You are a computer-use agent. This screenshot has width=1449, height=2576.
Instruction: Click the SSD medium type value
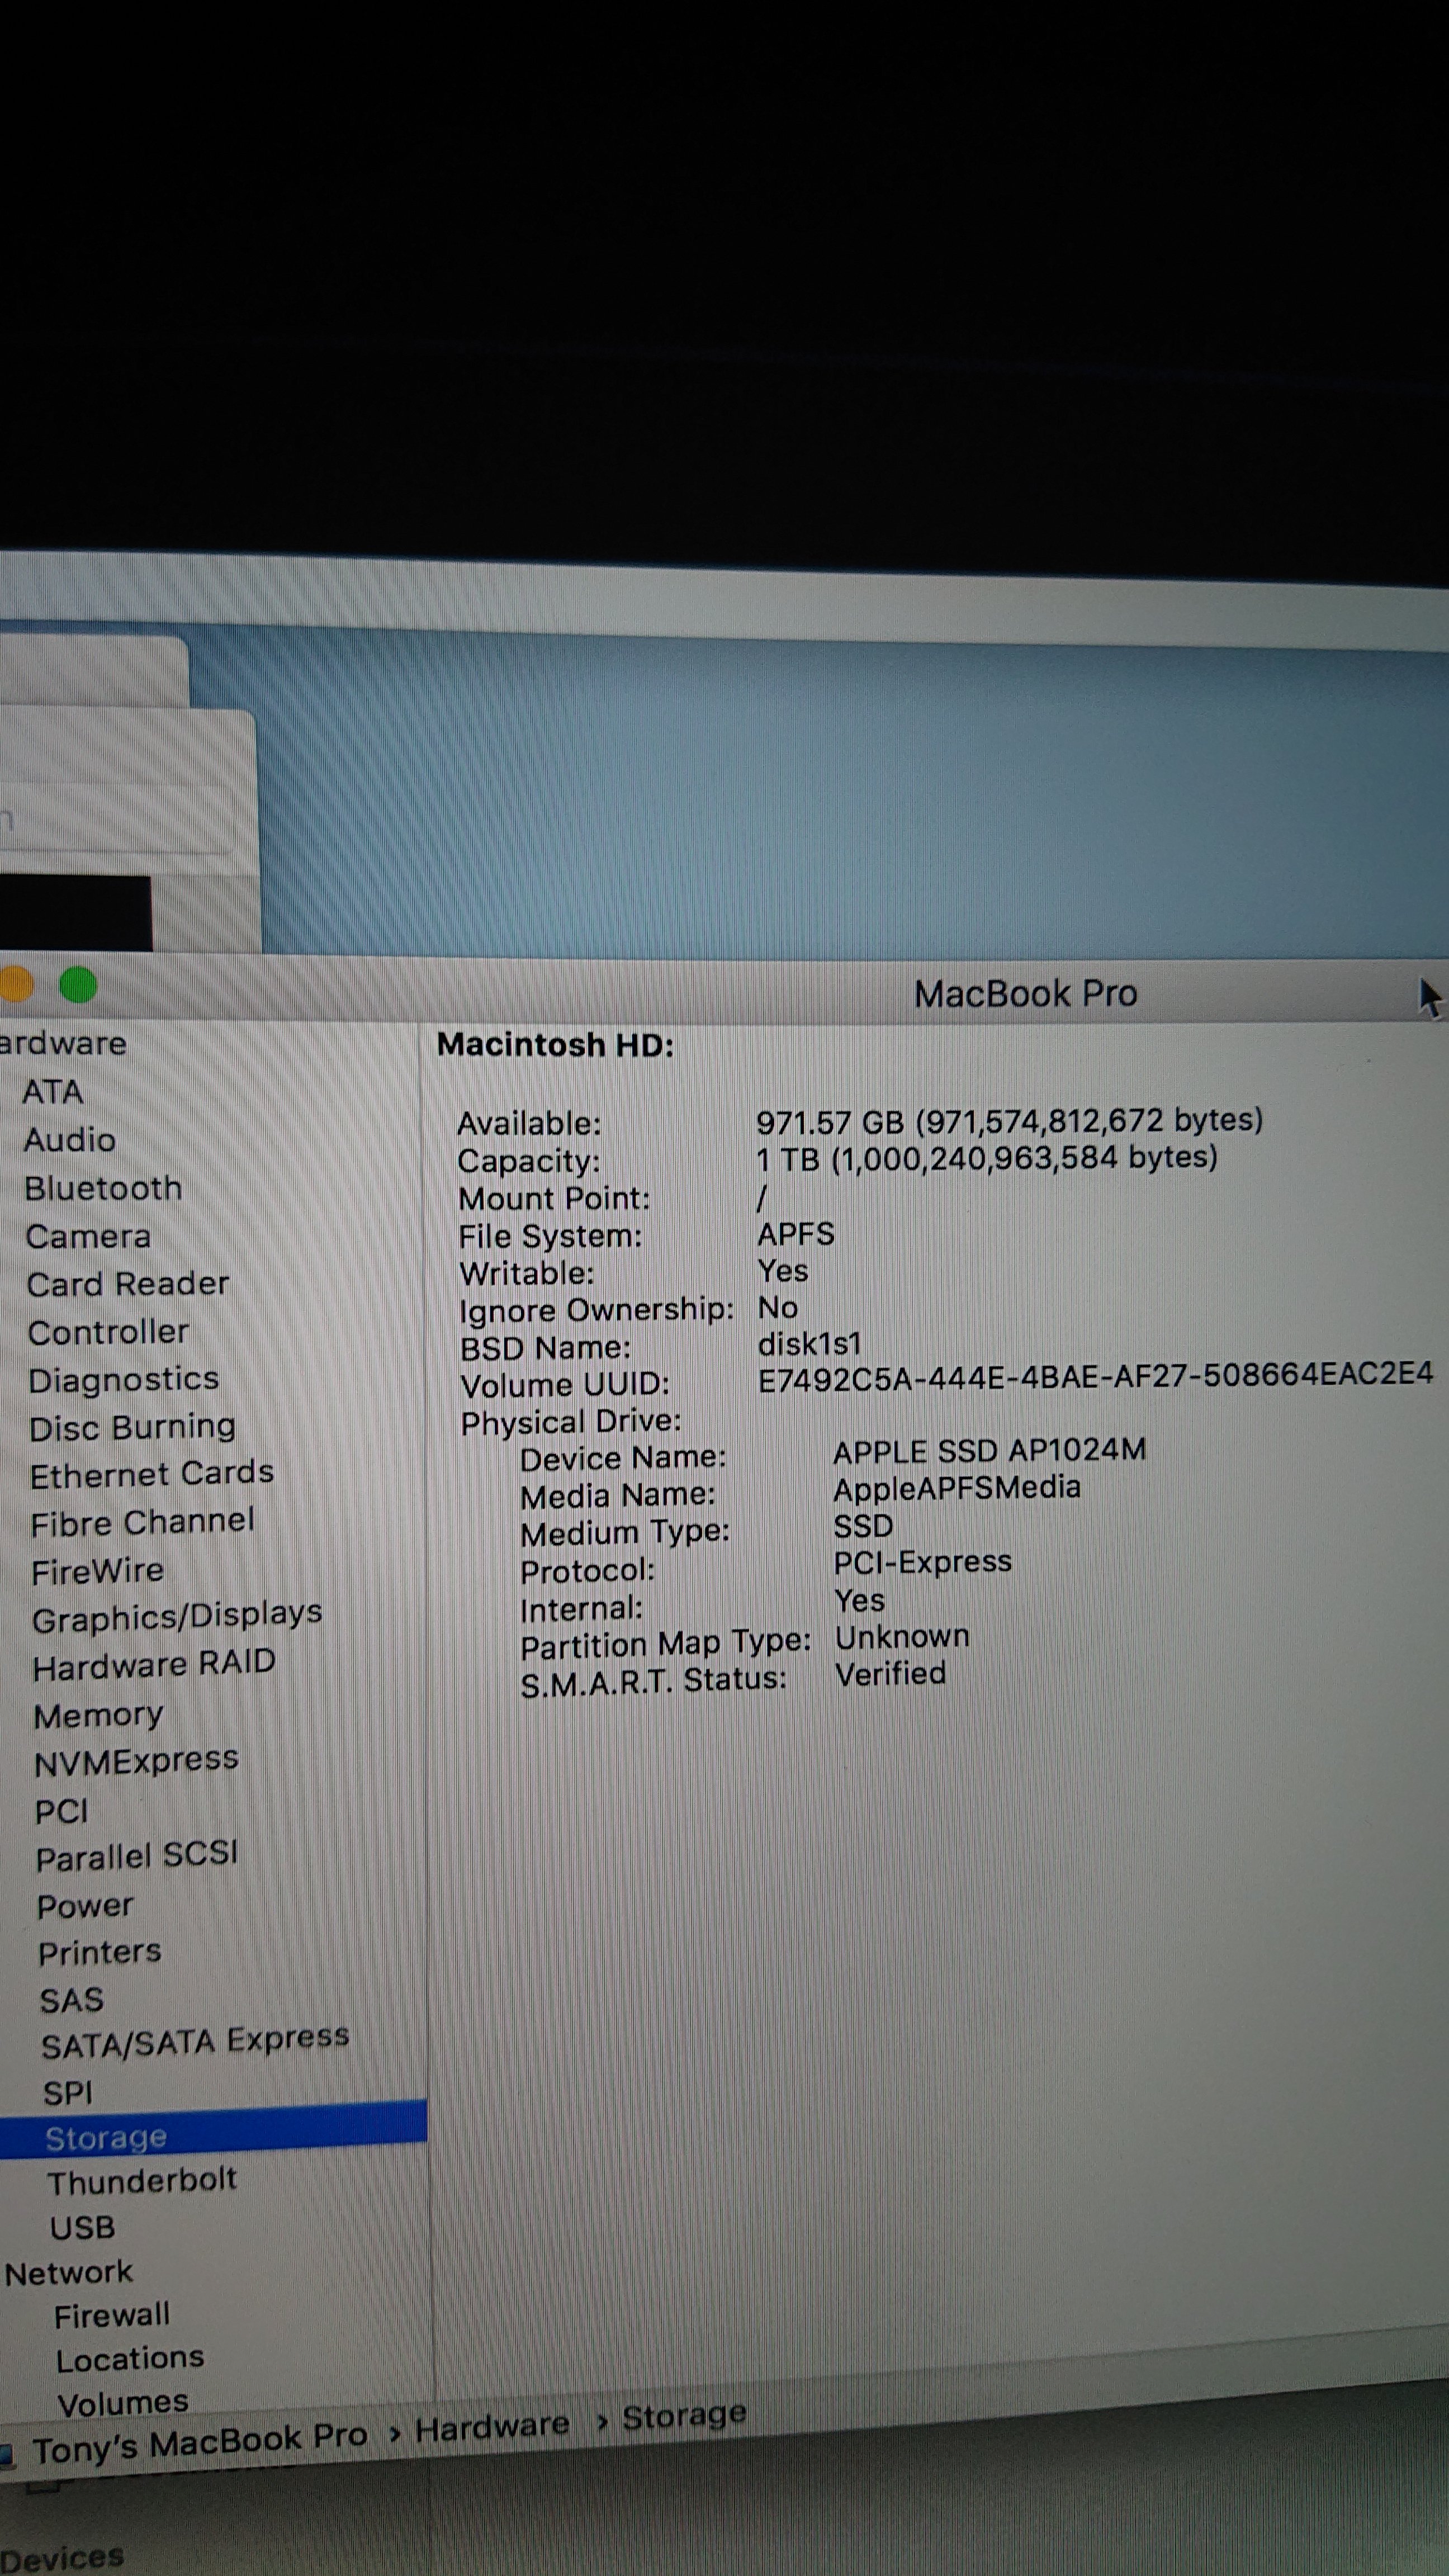pos(863,1526)
